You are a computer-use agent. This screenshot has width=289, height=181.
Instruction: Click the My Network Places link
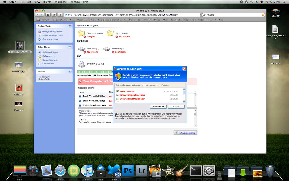(50, 52)
